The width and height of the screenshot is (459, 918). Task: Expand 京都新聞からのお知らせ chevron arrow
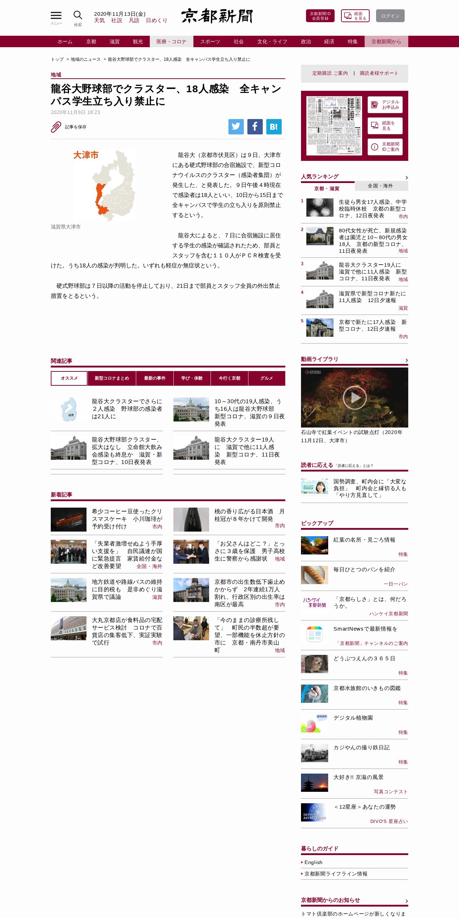406,901
